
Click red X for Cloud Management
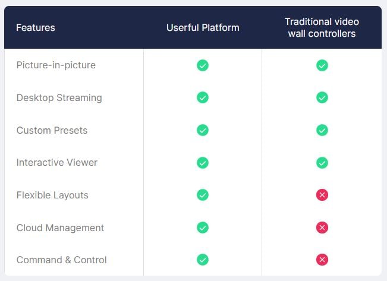[322, 228]
